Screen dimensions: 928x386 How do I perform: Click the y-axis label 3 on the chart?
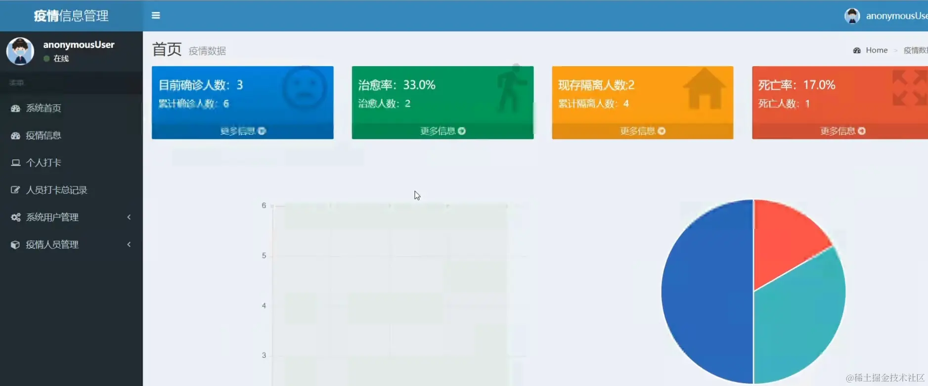264,355
